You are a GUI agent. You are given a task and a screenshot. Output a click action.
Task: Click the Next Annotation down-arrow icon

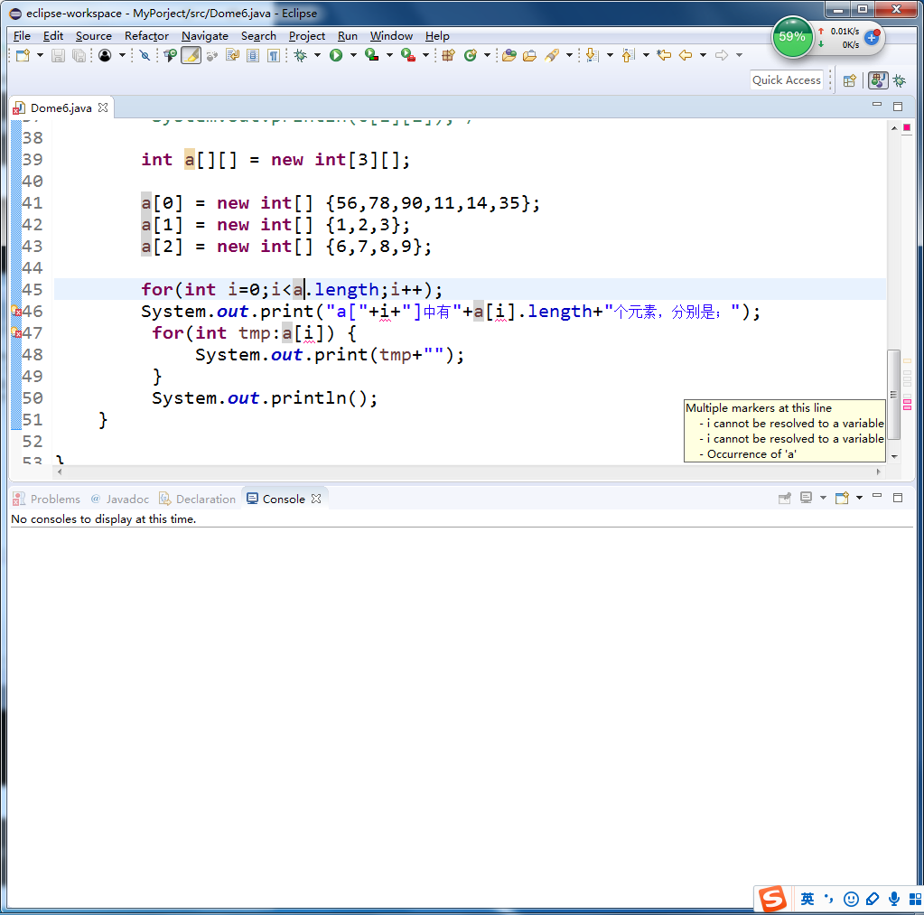pyautogui.click(x=593, y=55)
